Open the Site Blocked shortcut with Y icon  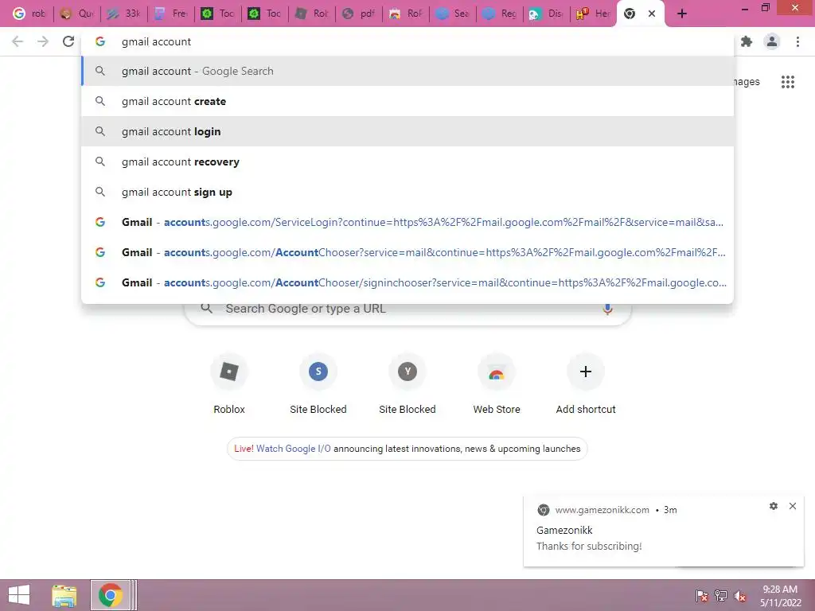point(407,384)
